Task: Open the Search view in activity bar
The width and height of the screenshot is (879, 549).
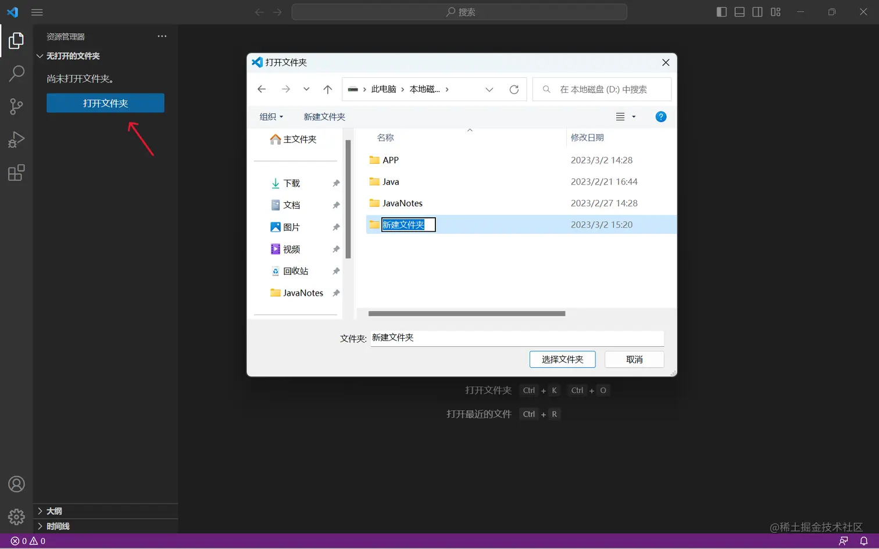Action: [16, 73]
